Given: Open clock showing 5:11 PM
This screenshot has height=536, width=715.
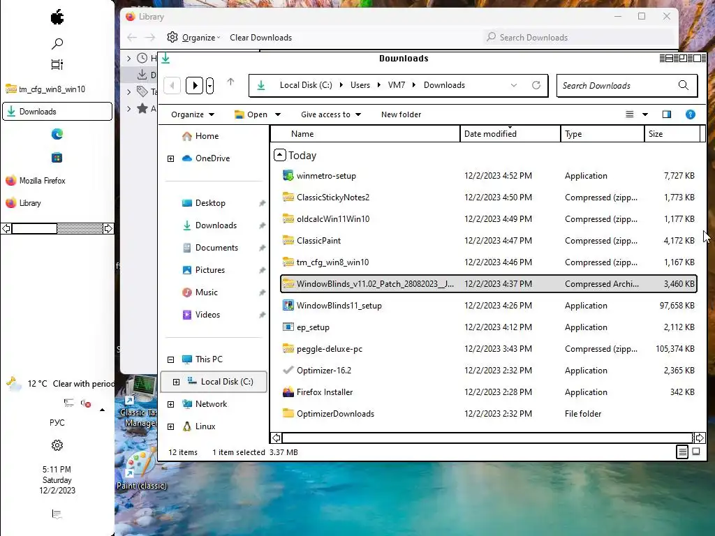Looking at the screenshot, I should pyautogui.click(x=57, y=480).
